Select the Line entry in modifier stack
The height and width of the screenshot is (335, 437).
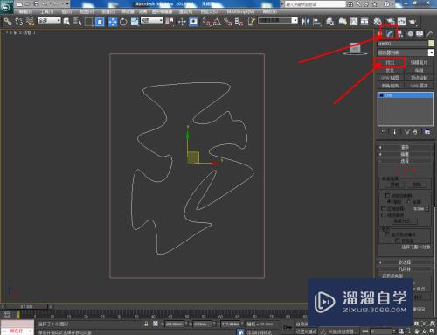[406, 95]
